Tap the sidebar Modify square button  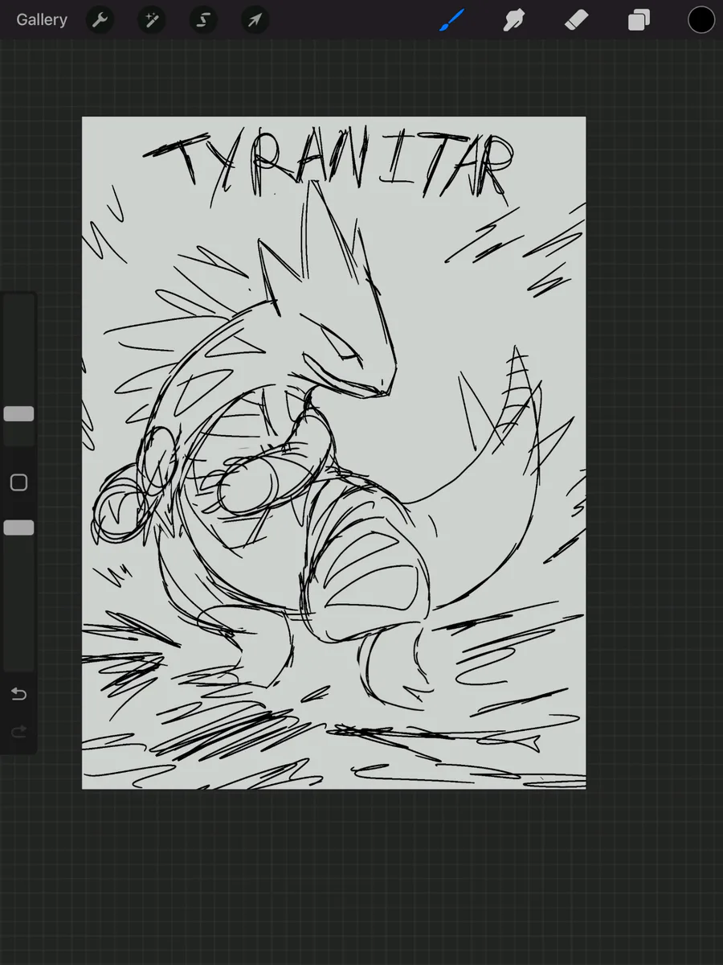pos(18,482)
